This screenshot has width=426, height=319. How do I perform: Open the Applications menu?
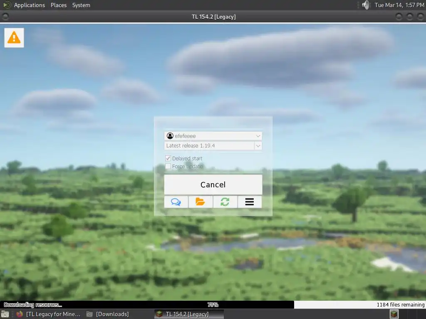coord(30,5)
